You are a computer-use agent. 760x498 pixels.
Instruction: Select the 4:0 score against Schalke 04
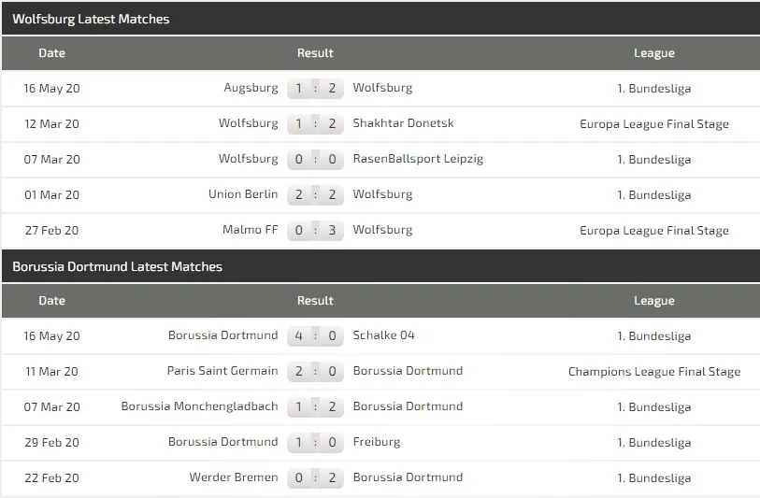coord(315,336)
